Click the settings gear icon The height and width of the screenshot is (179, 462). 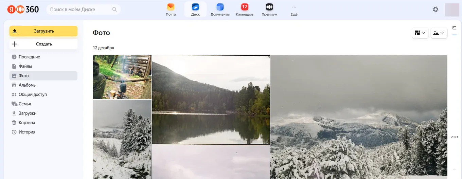point(436,10)
